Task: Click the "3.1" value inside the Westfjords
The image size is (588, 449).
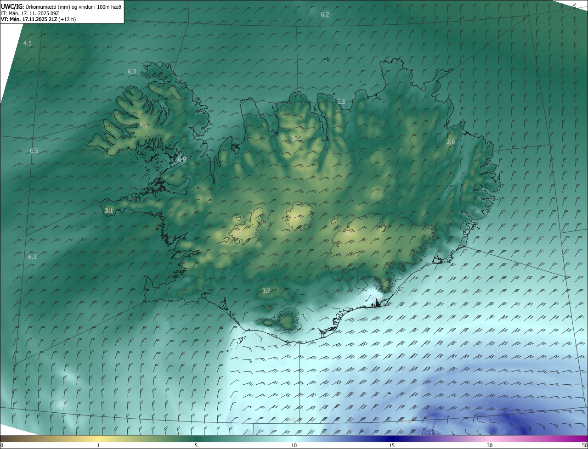Action: [x=143, y=125]
